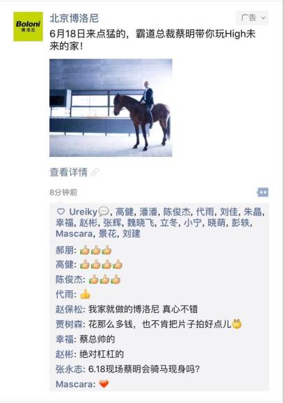Click the red heart emoji by Mascara
Viewport: 284px width, 403px height.
pyautogui.click(x=104, y=384)
